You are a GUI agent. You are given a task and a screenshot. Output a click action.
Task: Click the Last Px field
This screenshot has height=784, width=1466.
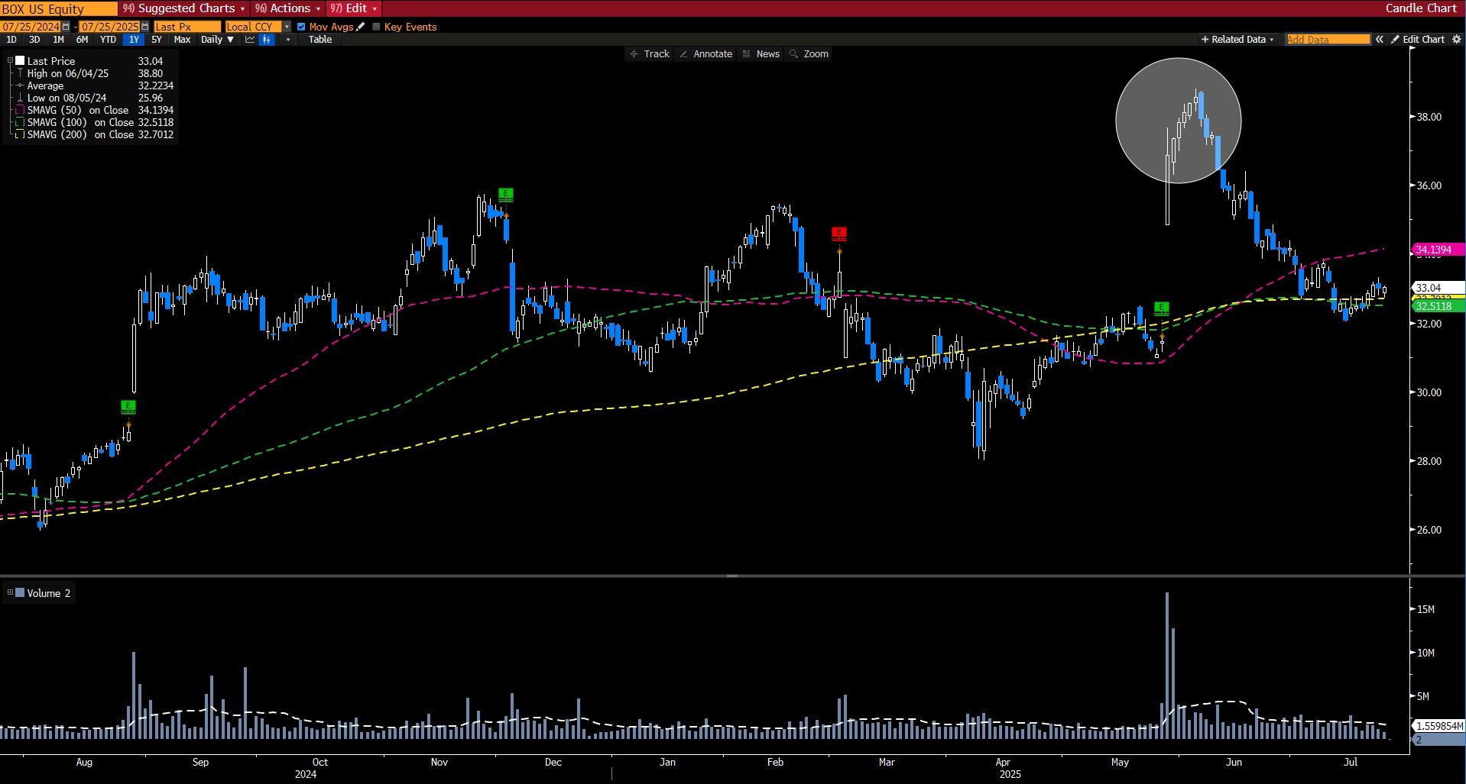point(187,27)
